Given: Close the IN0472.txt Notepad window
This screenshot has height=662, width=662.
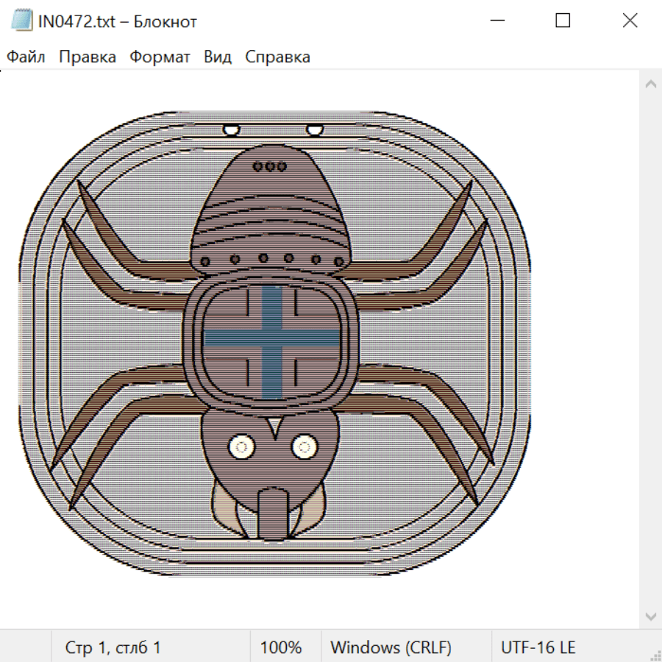Looking at the screenshot, I should pos(630,21).
